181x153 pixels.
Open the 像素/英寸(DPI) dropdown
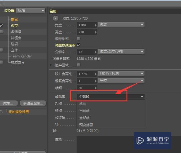point(121,52)
